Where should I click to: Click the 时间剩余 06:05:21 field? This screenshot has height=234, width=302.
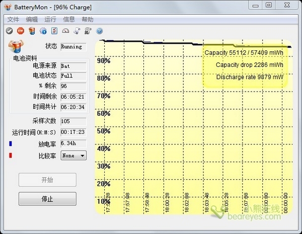pos(73,97)
